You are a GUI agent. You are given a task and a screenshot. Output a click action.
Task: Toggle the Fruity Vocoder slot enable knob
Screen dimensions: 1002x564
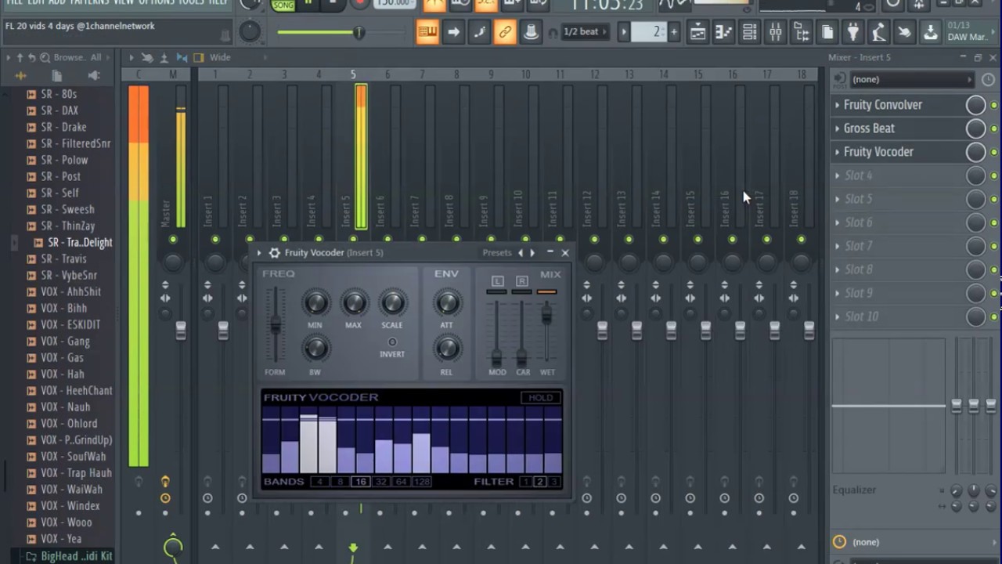(975, 151)
